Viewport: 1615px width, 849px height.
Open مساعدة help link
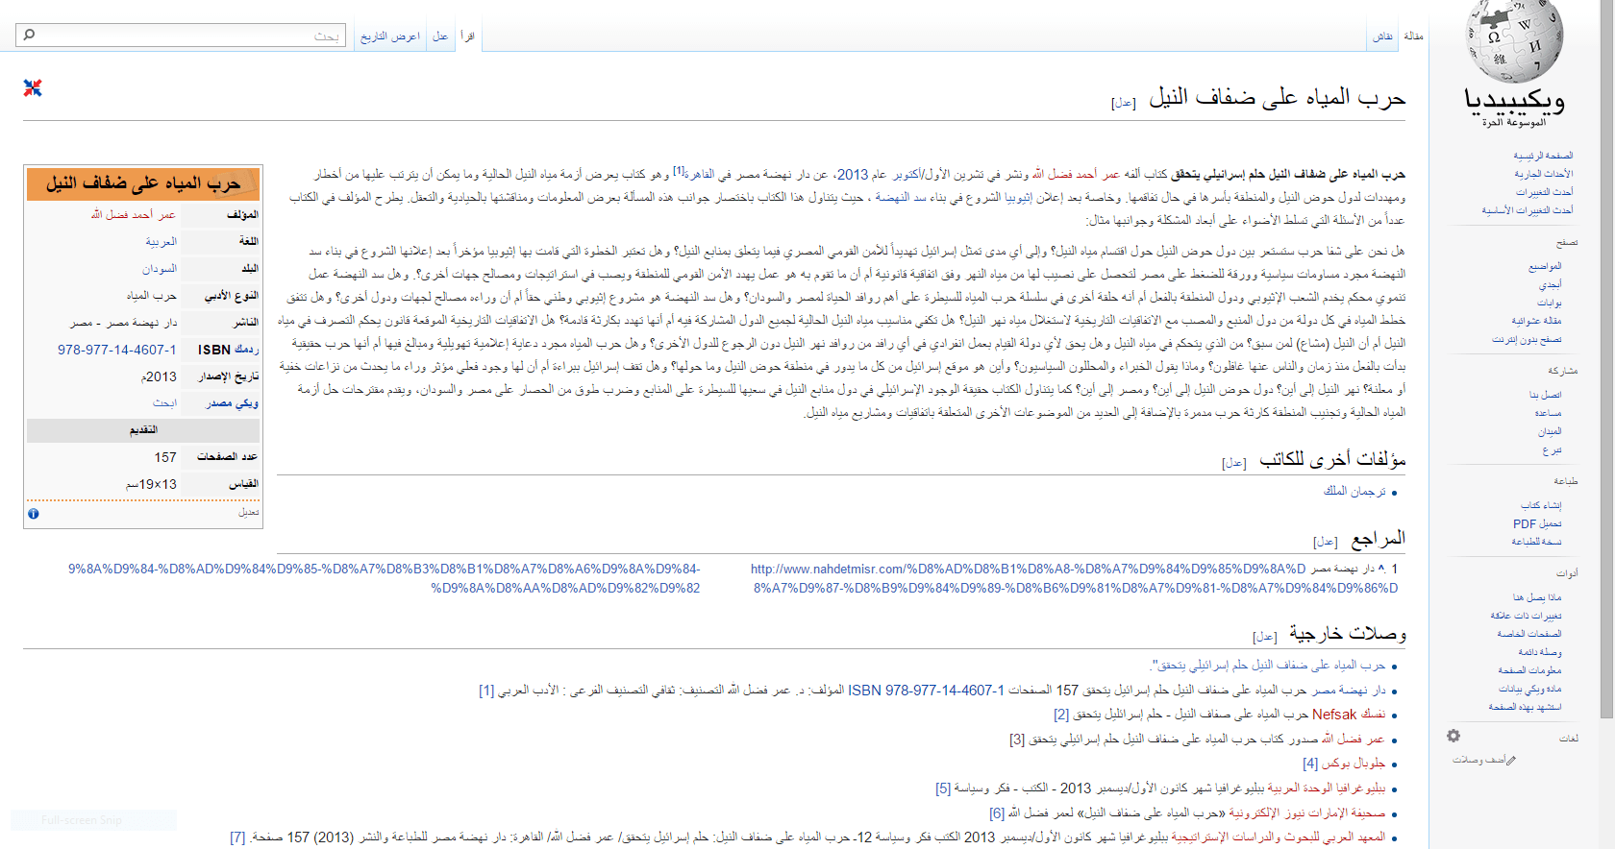pyautogui.click(x=1548, y=413)
